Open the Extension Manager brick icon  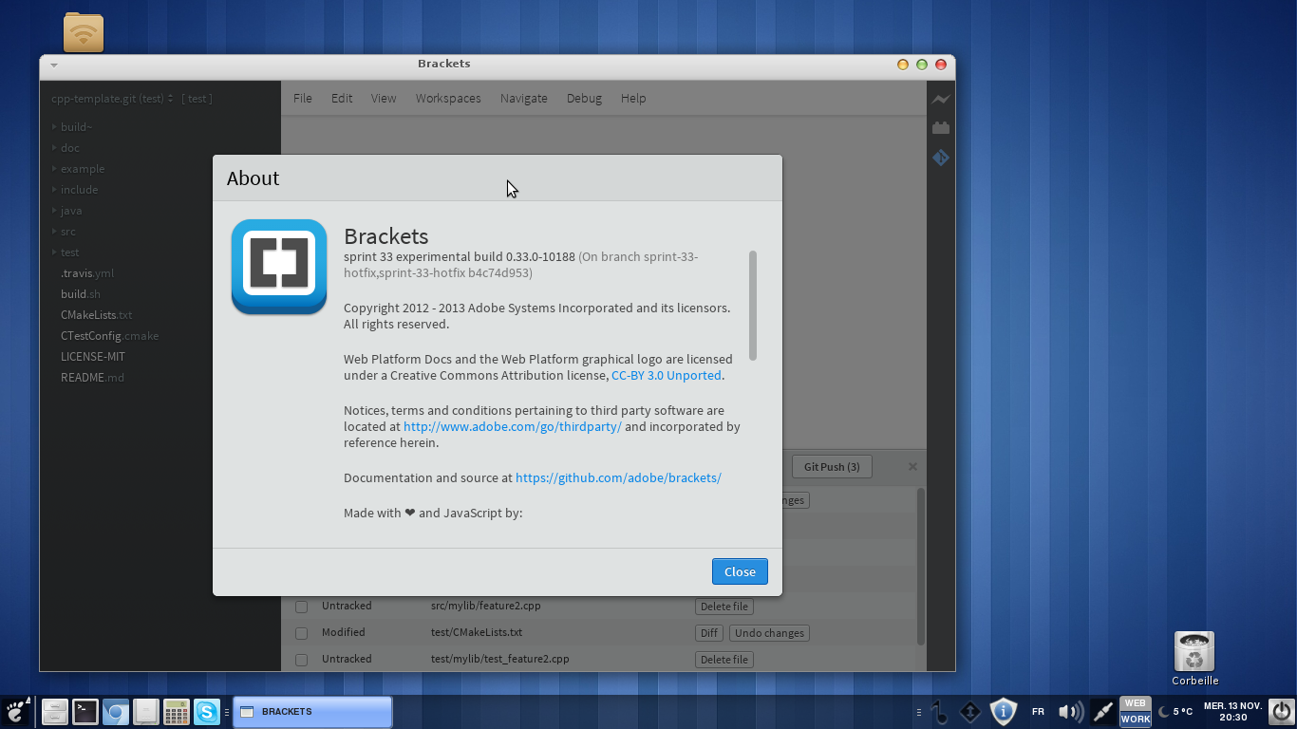click(940, 128)
